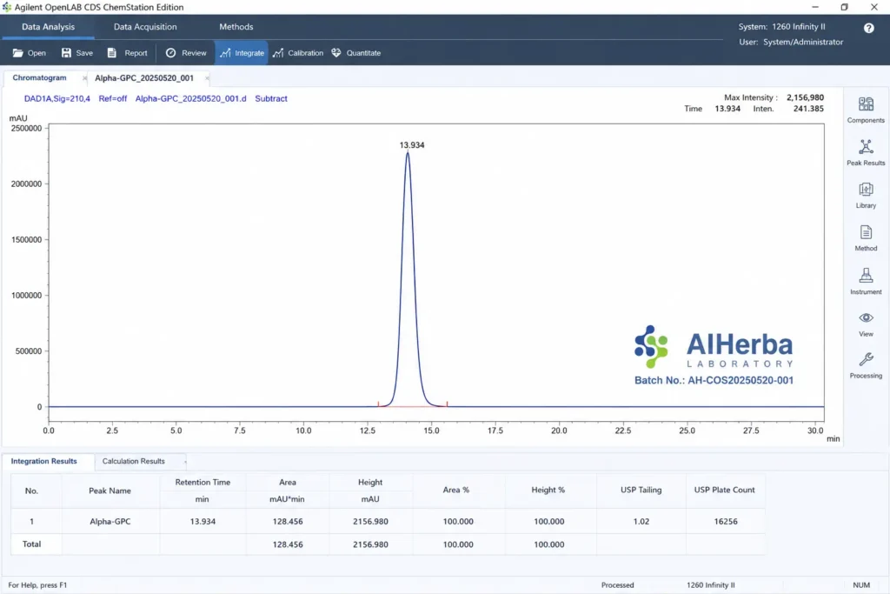Click left red integration start marker
This screenshot has width=890, height=594.
point(378,404)
